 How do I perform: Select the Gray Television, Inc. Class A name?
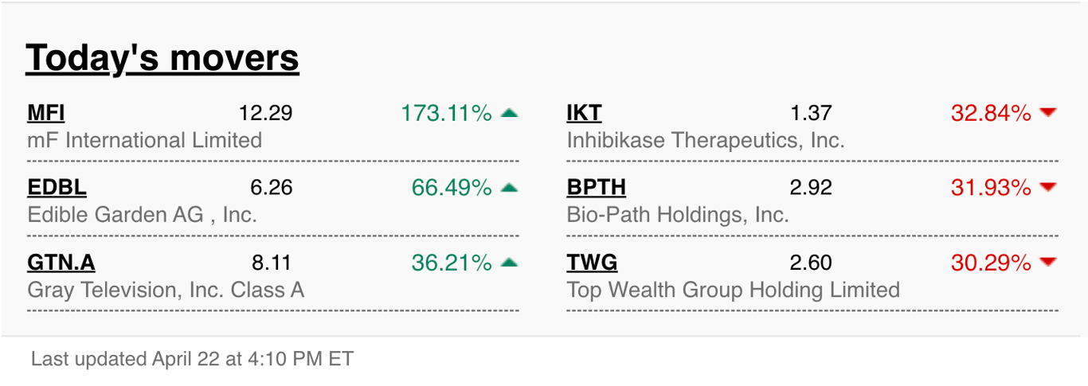[x=166, y=290]
